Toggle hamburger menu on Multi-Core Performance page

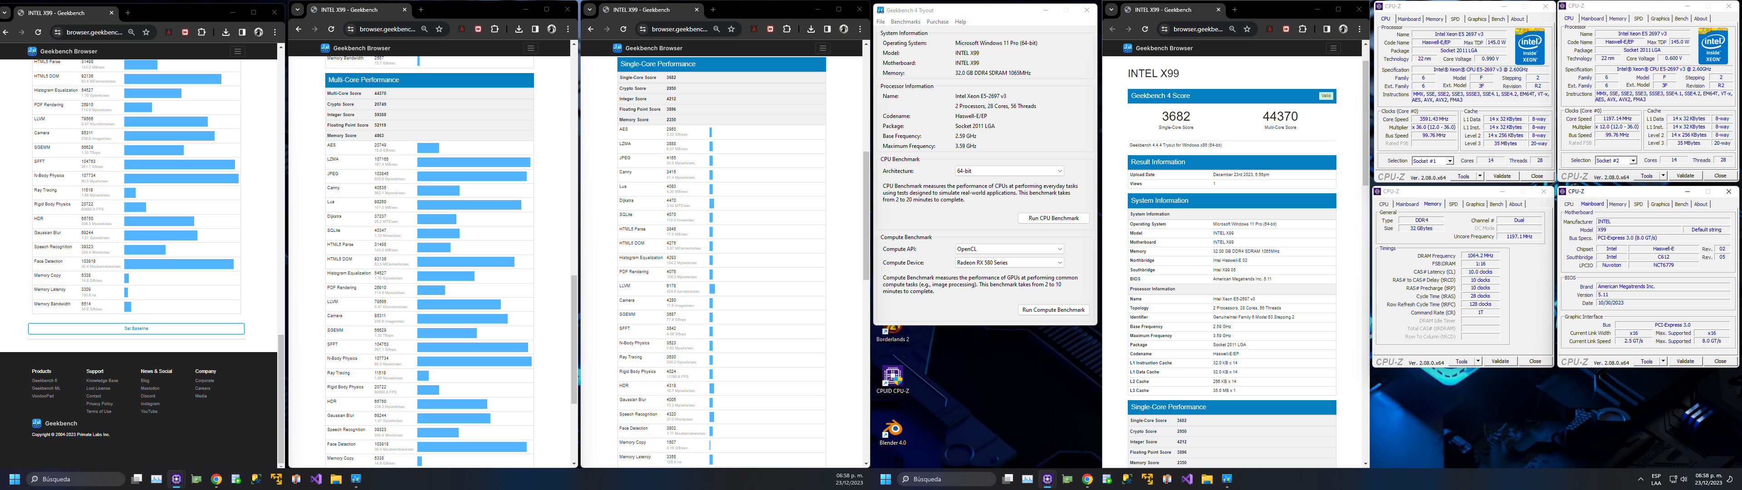tap(531, 48)
